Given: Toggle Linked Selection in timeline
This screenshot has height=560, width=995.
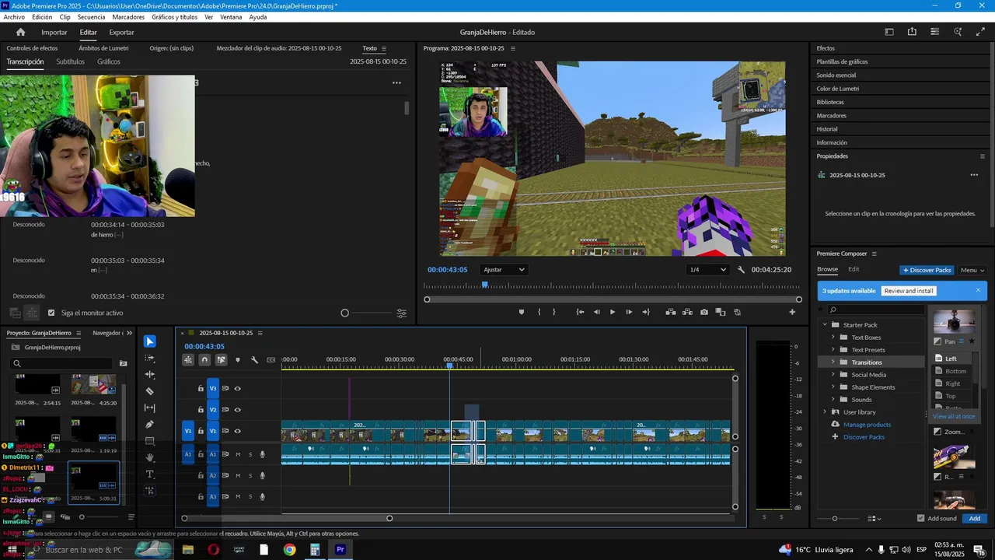Looking at the screenshot, I should click(222, 359).
